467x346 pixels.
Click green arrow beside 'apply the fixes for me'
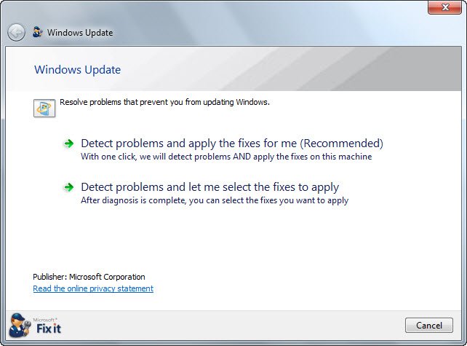click(x=69, y=143)
